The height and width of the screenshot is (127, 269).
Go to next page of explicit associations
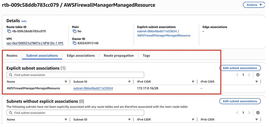[x=249, y=75]
